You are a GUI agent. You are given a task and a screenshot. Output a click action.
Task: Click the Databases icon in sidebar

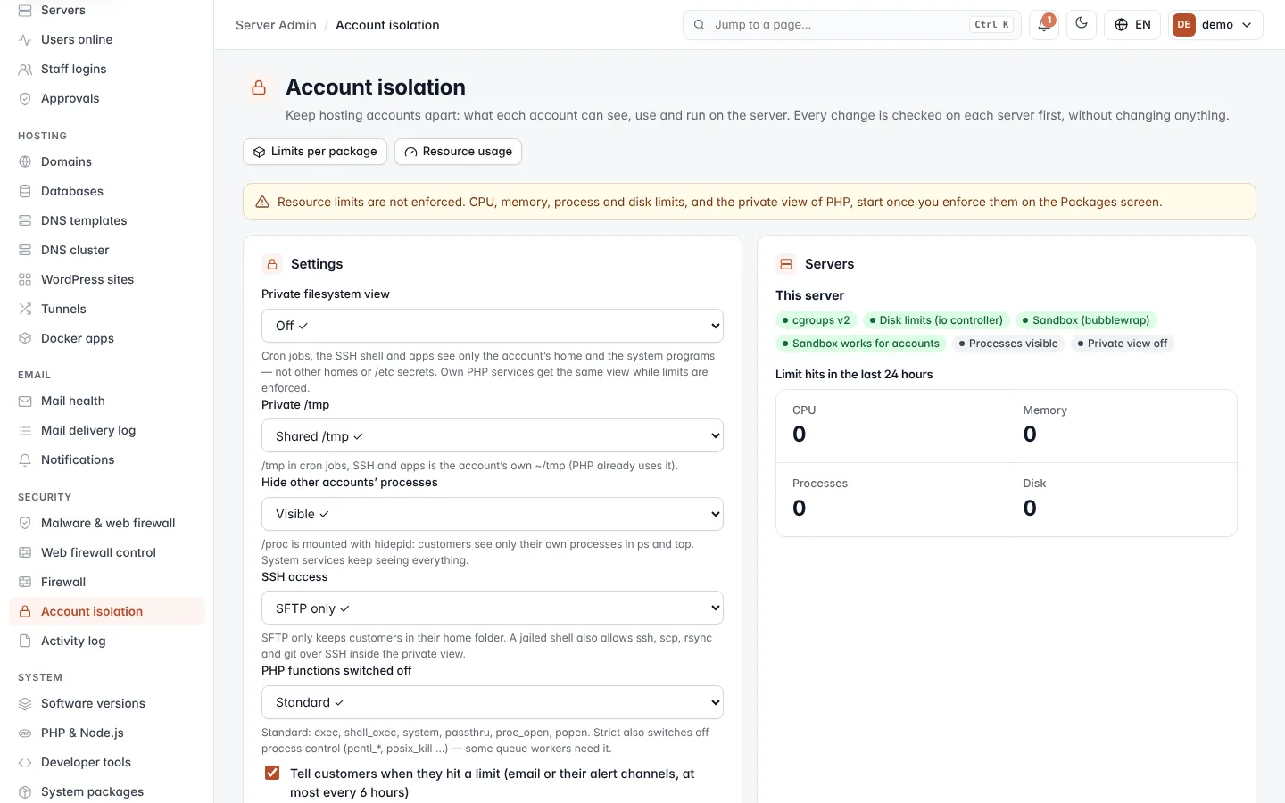click(25, 191)
